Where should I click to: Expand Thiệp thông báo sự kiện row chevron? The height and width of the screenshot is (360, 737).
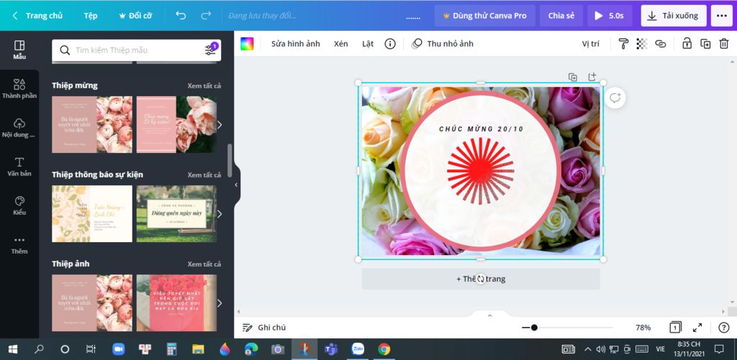219,213
